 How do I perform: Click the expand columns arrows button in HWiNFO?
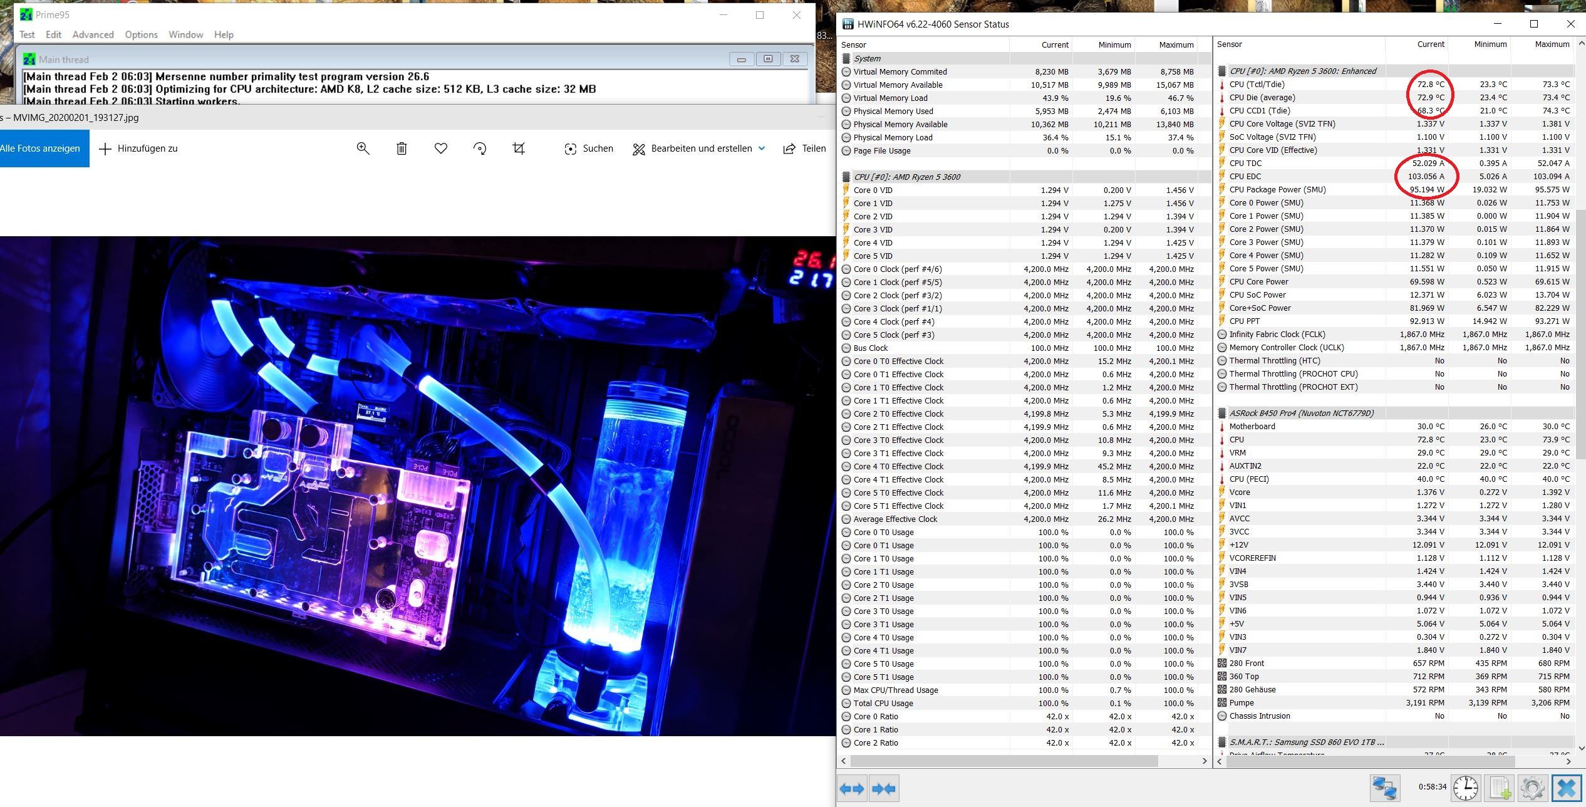(x=852, y=788)
